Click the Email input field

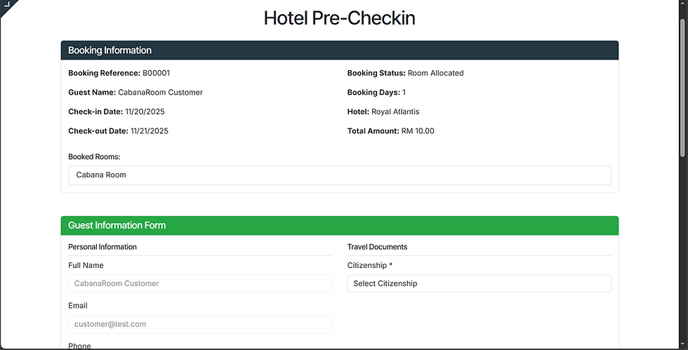199,324
